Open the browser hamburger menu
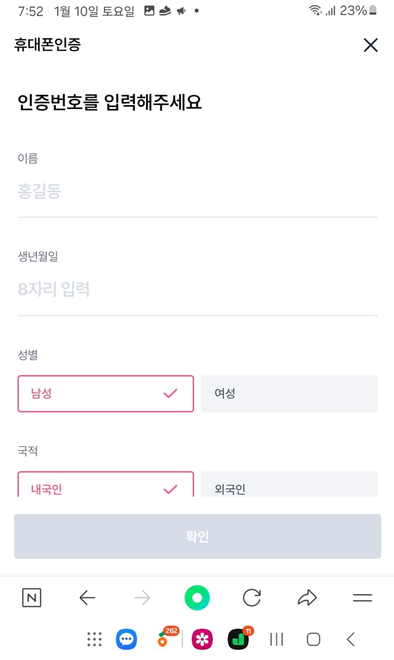The image size is (394, 660). tap(362, 598)
